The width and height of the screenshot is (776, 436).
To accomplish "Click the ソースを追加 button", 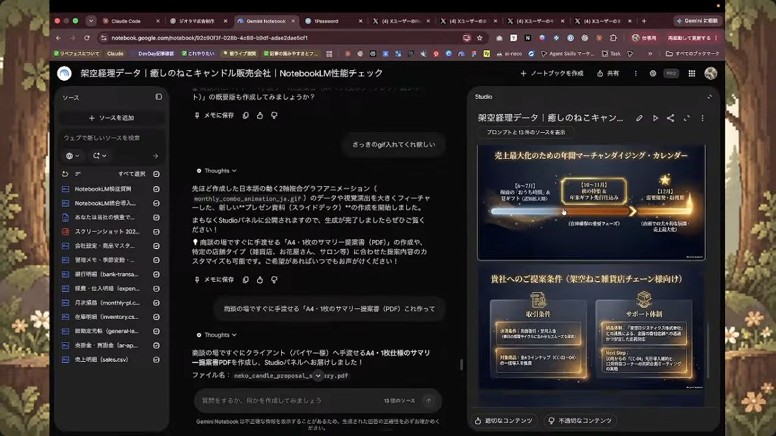I will pos(111,118).
